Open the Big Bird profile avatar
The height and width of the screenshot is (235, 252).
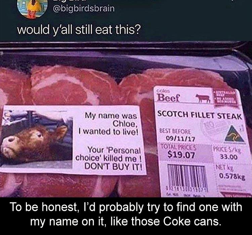pos(32,8)
